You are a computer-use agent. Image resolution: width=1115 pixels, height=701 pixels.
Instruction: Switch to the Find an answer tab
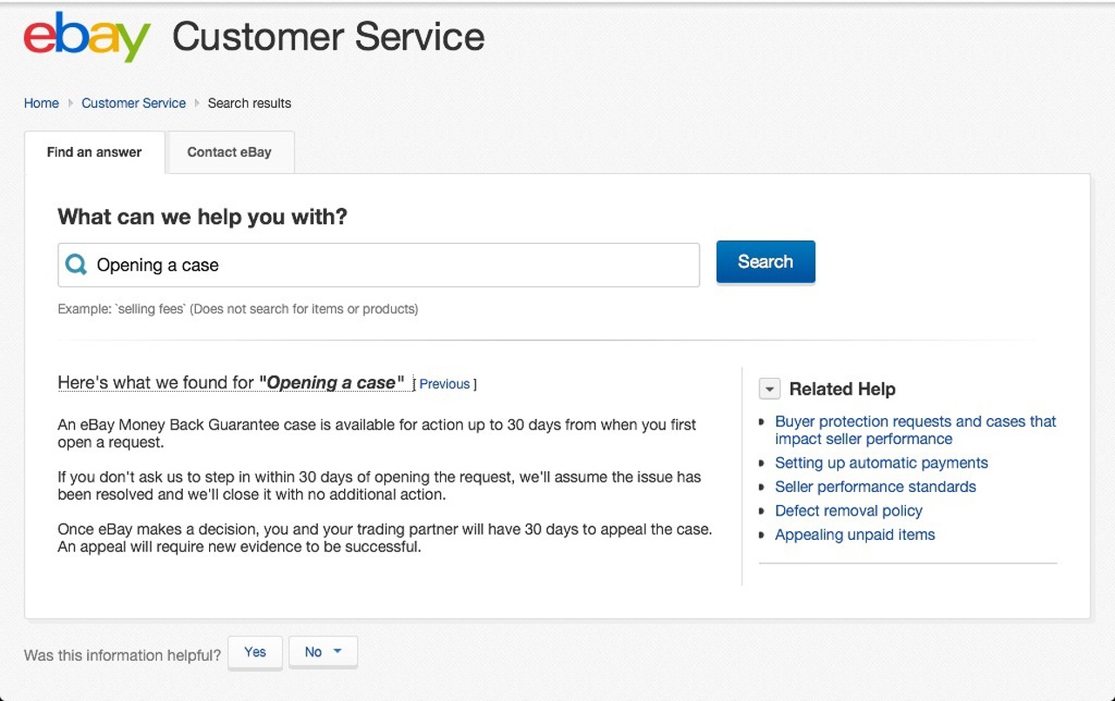pyautogui.click(x=94, y=152)
